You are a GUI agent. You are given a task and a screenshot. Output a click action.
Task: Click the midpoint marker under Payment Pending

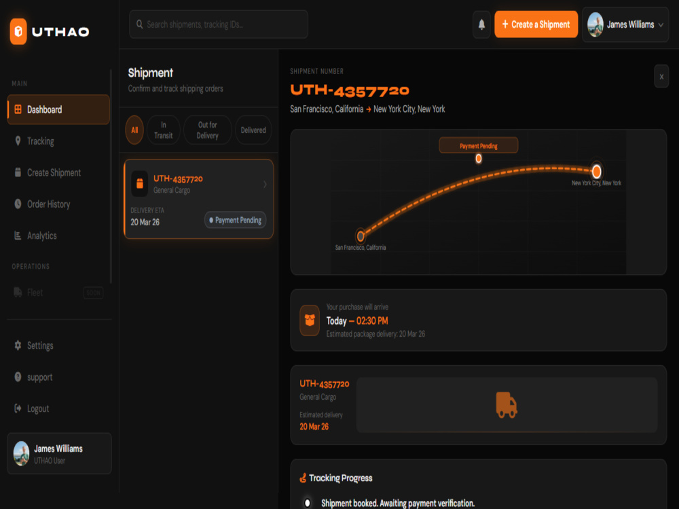coord(479,159)
